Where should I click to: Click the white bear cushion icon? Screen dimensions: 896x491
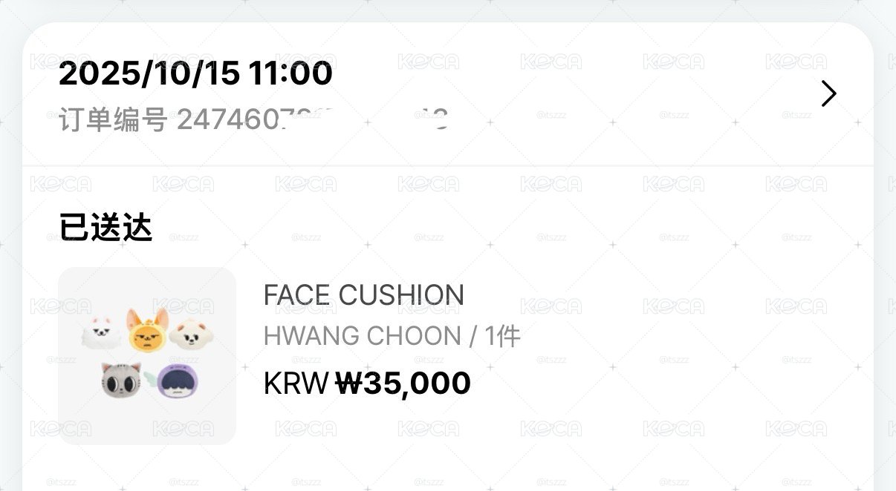click(x=192, y=335)
